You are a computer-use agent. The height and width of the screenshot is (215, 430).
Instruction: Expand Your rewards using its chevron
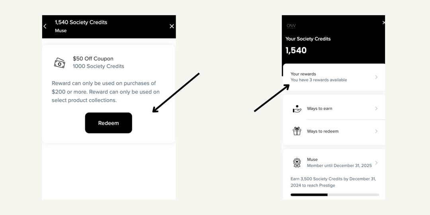pos(376,77)
